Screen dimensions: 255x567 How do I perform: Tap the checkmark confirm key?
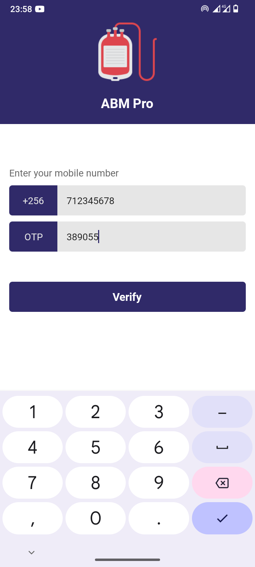(222, 518)
